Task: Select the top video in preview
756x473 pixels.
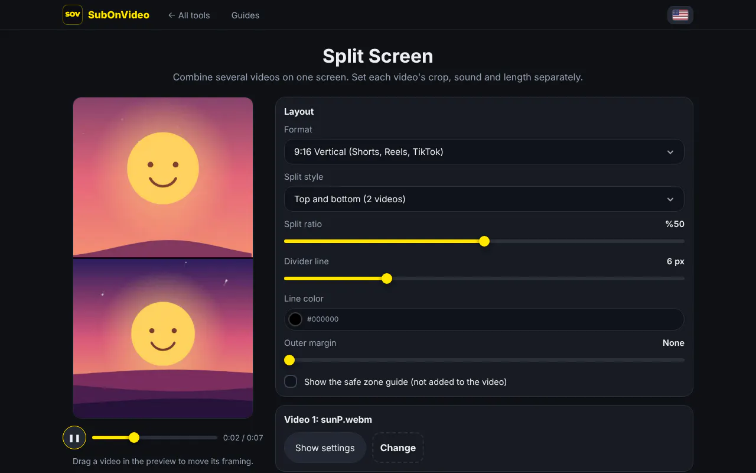Action: tap(163, 177)
